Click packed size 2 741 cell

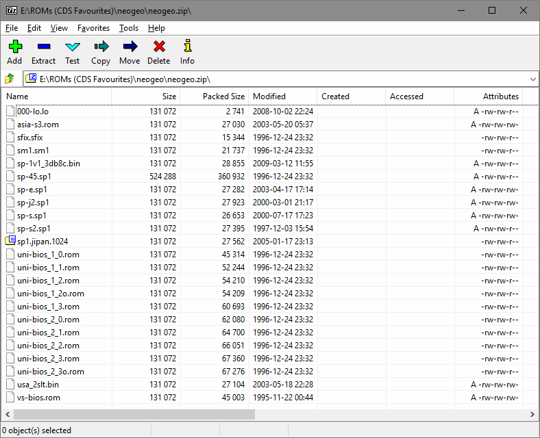(x=235, y=112)
